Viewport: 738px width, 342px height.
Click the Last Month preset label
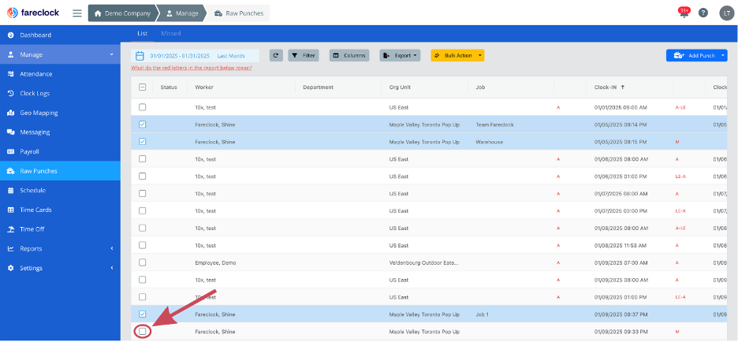pyautogui.click(x=230, y=55)
